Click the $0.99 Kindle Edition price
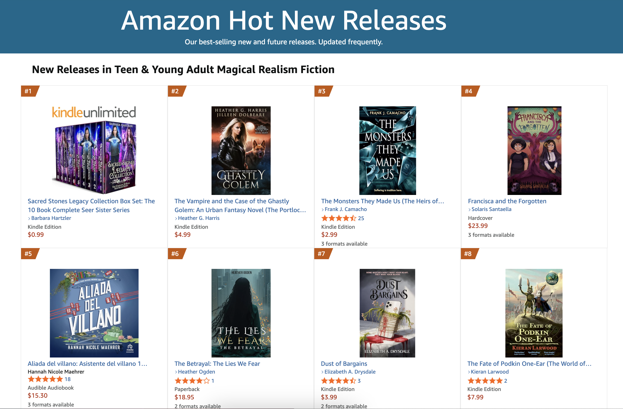623x409 pixels. [36, 235]
